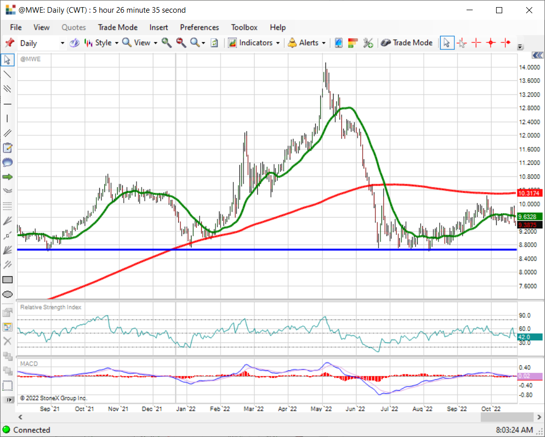The width and height of the screenshot is (545, 437).
Task: Select the arrow pointer tool in left sidebar
Action: tap(7, 60)
